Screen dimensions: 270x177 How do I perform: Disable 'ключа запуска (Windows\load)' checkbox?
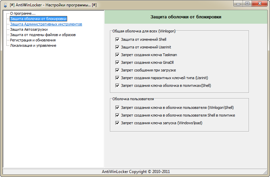pos(117,123)
